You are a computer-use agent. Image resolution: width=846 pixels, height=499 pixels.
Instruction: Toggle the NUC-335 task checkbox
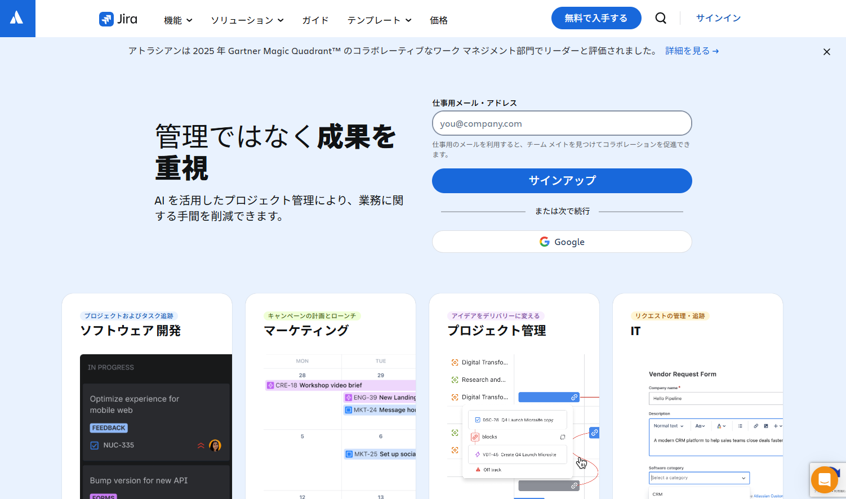(x=93, y=444)
